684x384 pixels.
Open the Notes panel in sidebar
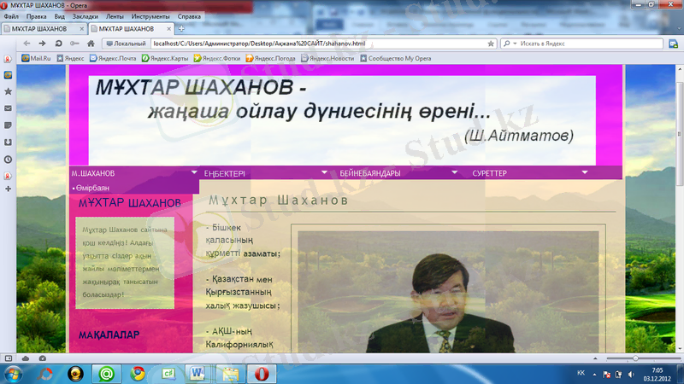click(x=8, y=125)
